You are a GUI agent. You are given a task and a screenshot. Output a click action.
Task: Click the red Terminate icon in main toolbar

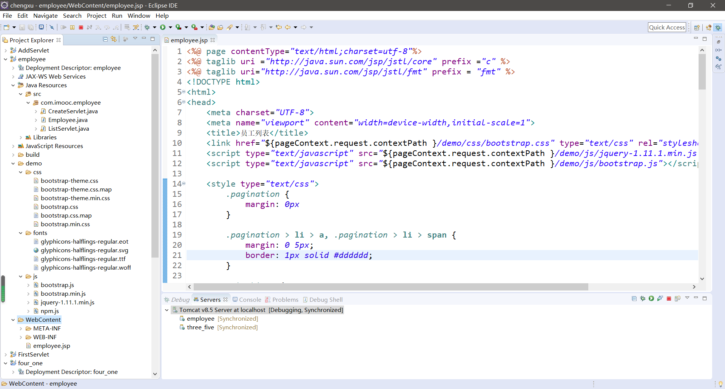point(81,27)
